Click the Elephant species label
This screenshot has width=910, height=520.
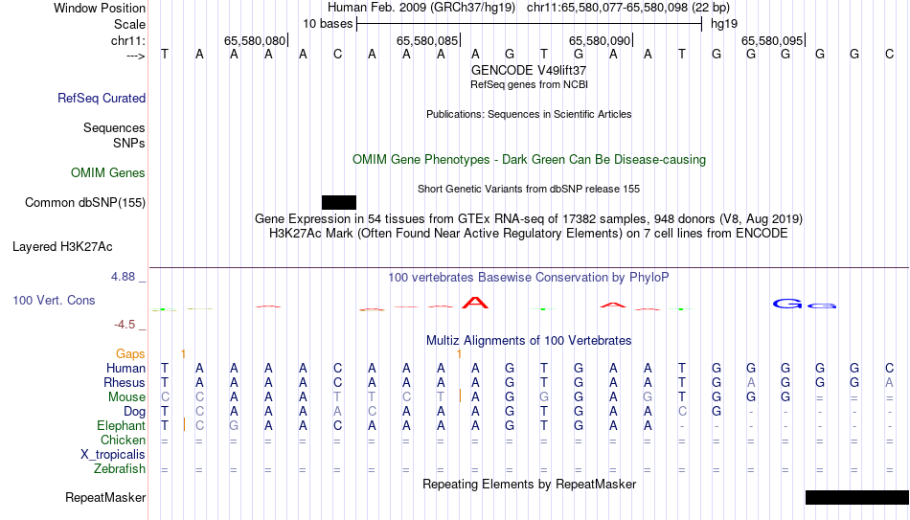point(122,426)
